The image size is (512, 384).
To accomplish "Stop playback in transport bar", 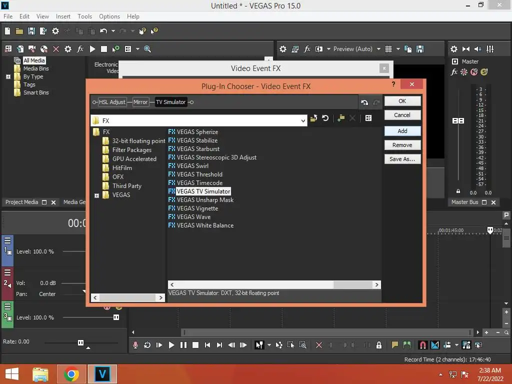I will [x=195, y=345].
